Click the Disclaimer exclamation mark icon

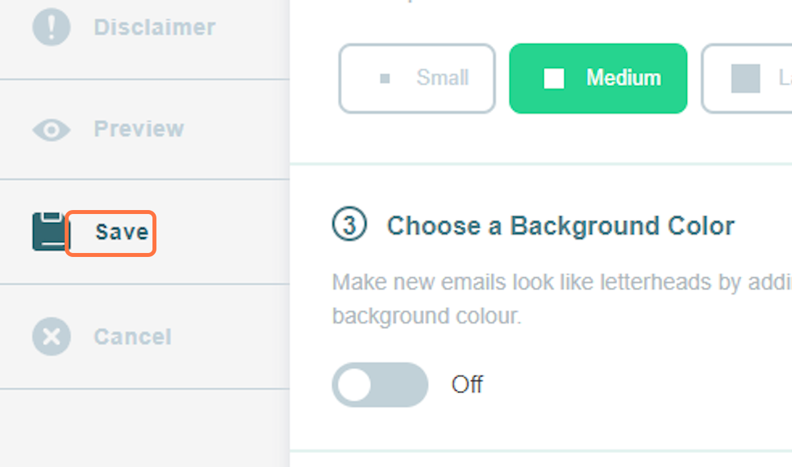51,27
